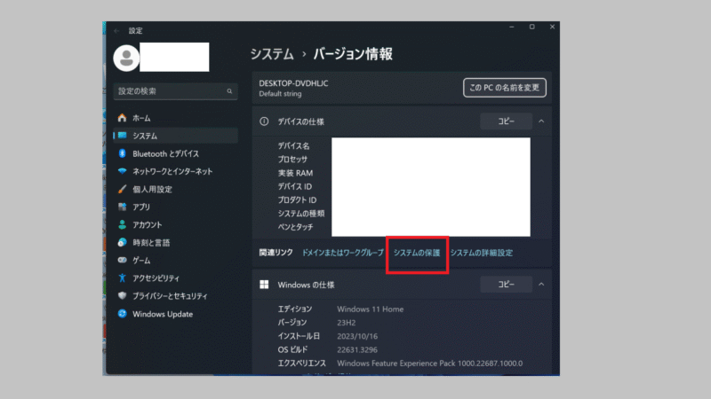Click the Windows 11 Home edition value
Image resolution: width=711 pixels, height=399 pixels.
(370, 309)
